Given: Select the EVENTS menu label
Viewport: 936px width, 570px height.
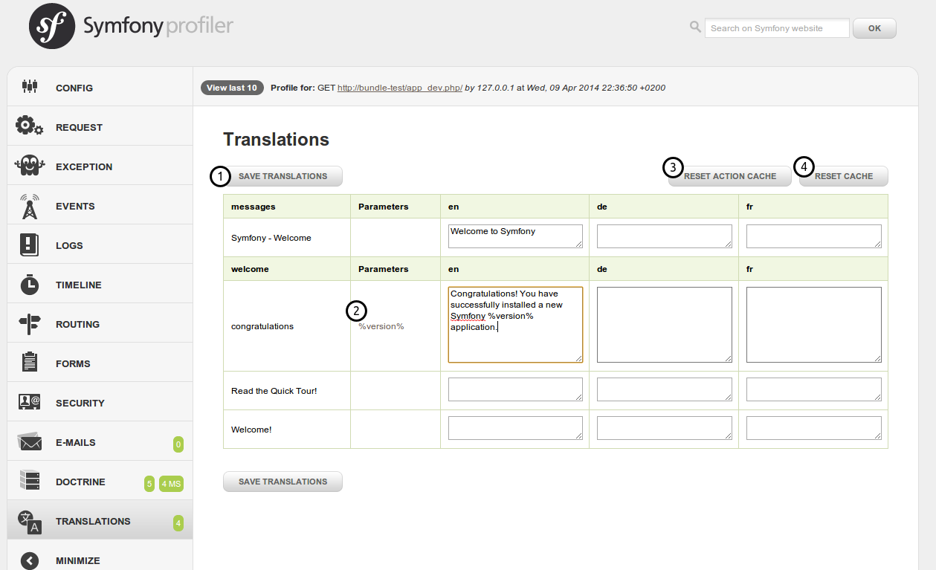Looking at the screenshot, I should pos(75,206).
